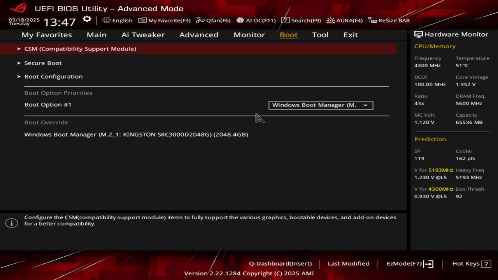The image size is (498, 280).
Task: Boot from Windows Boot Manager KINGSTON override
Action: (136, 134)
